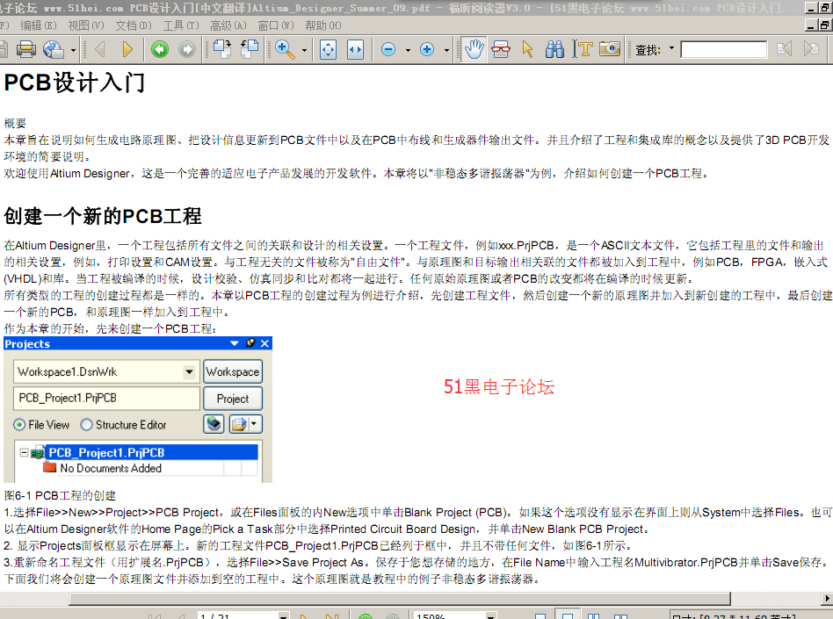Click the heading PCB设计入门
The image size is (833, 619).
tap(75, 83)
